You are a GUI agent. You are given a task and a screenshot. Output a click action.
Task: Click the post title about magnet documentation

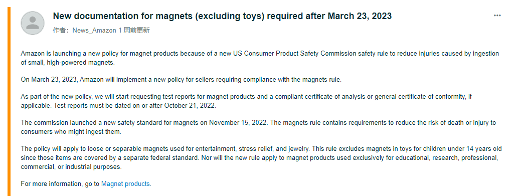(222, 16)
